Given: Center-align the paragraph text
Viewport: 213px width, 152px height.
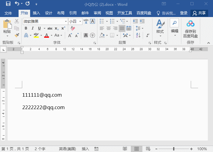Looking at the screenshot, I should 109,28.
